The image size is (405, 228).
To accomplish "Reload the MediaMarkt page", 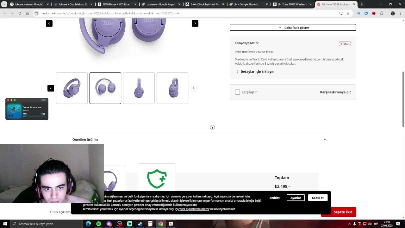I will tap(20, 13).
